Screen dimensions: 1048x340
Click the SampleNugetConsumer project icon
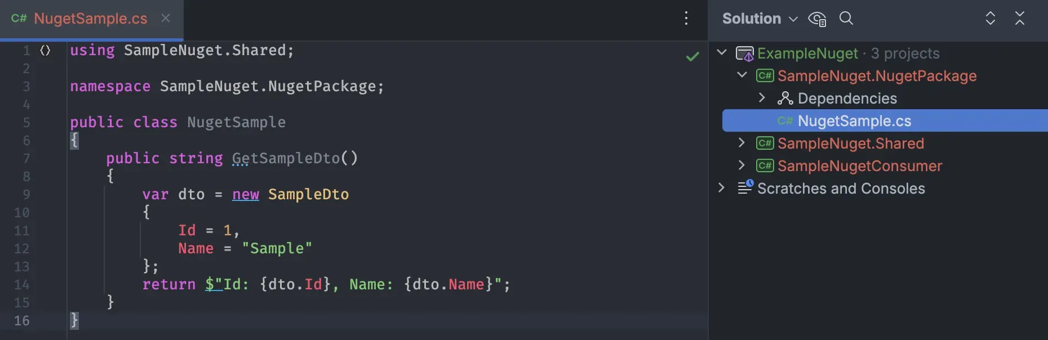pos(765,165)
